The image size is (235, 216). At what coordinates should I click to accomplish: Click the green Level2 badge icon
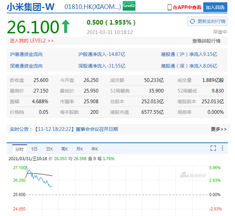(129, 6)
